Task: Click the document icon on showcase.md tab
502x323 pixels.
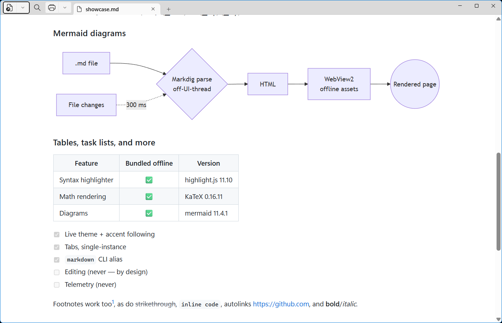Action: point(80,9)
